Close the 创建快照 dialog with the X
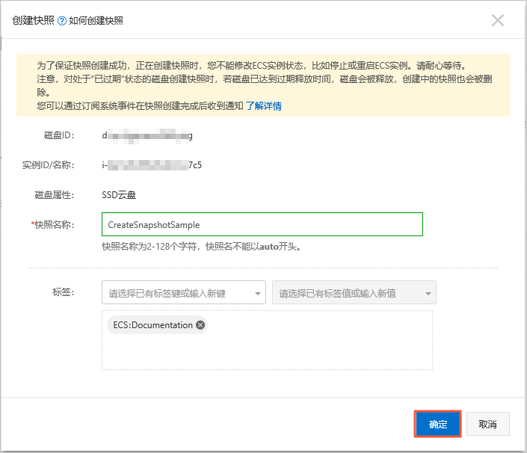 coord(497,20)
